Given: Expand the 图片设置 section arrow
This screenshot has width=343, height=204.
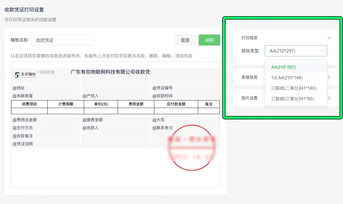Looking at the screenshot, I should coord(329,98).
